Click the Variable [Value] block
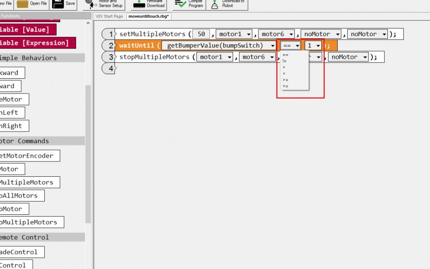 28,29
